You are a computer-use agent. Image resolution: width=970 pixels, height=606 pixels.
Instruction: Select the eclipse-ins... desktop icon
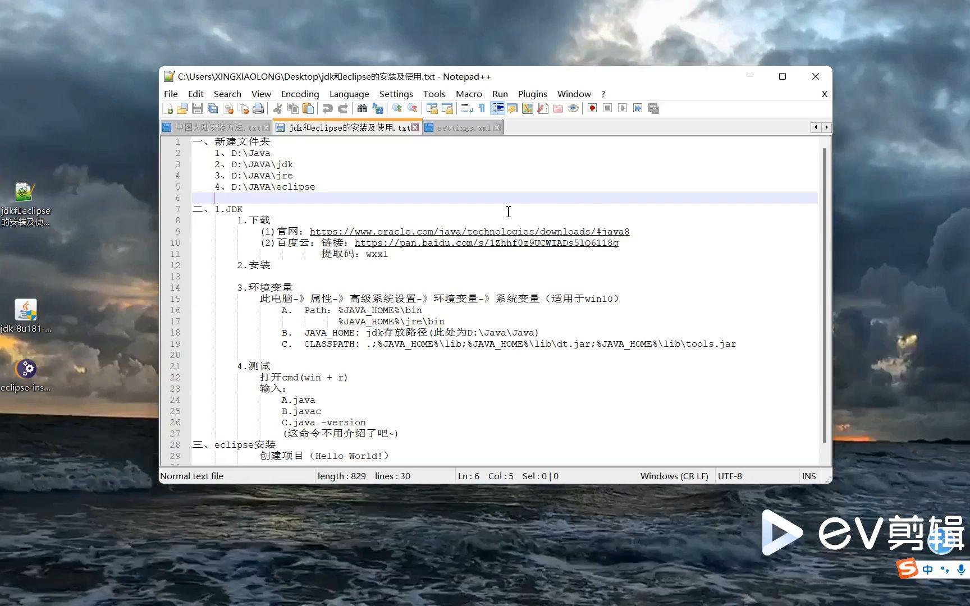[26, 375]
